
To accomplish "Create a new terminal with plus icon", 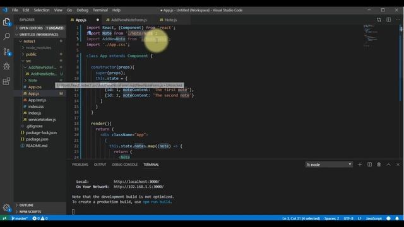I will pos(360,165).
